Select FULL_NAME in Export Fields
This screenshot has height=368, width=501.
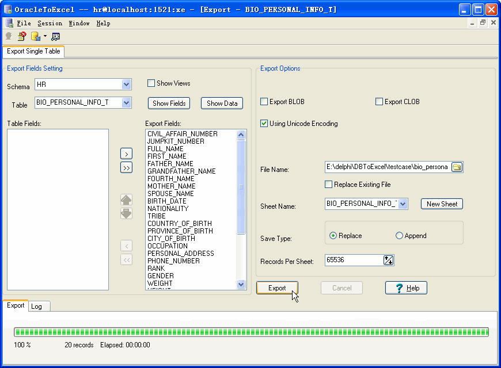coord(165,149)
